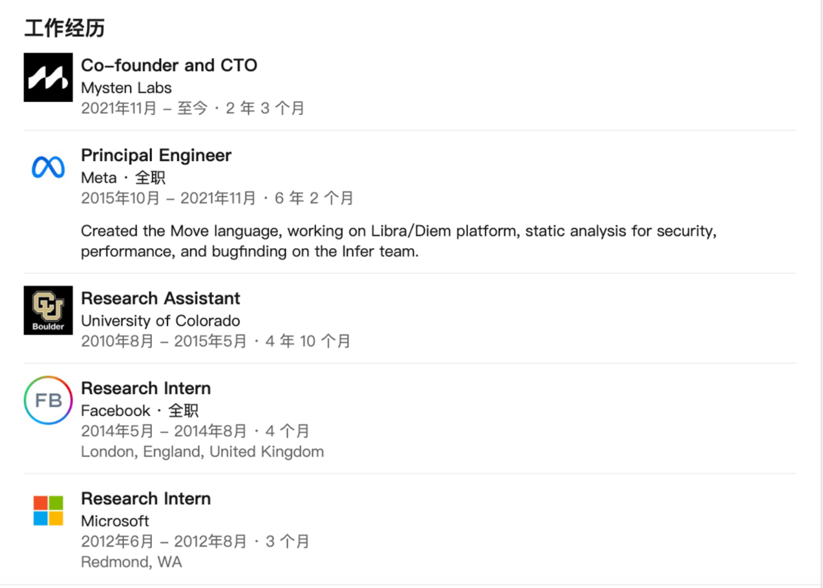Click Research Intern title at Facebook

(145, 389)
